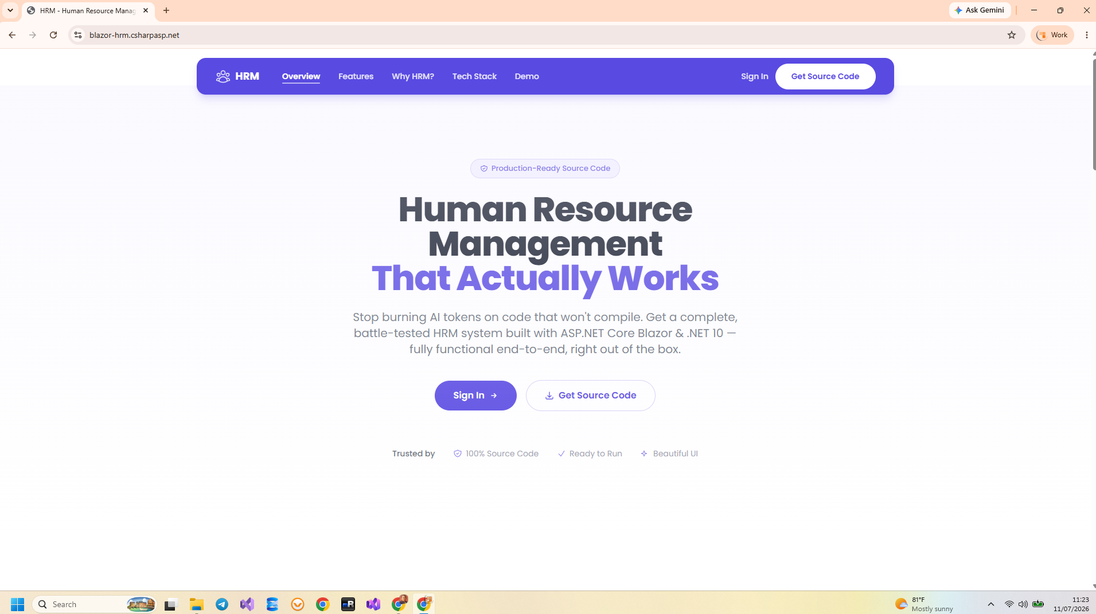Click the checkmark icon beside Ready to Run

561,453
